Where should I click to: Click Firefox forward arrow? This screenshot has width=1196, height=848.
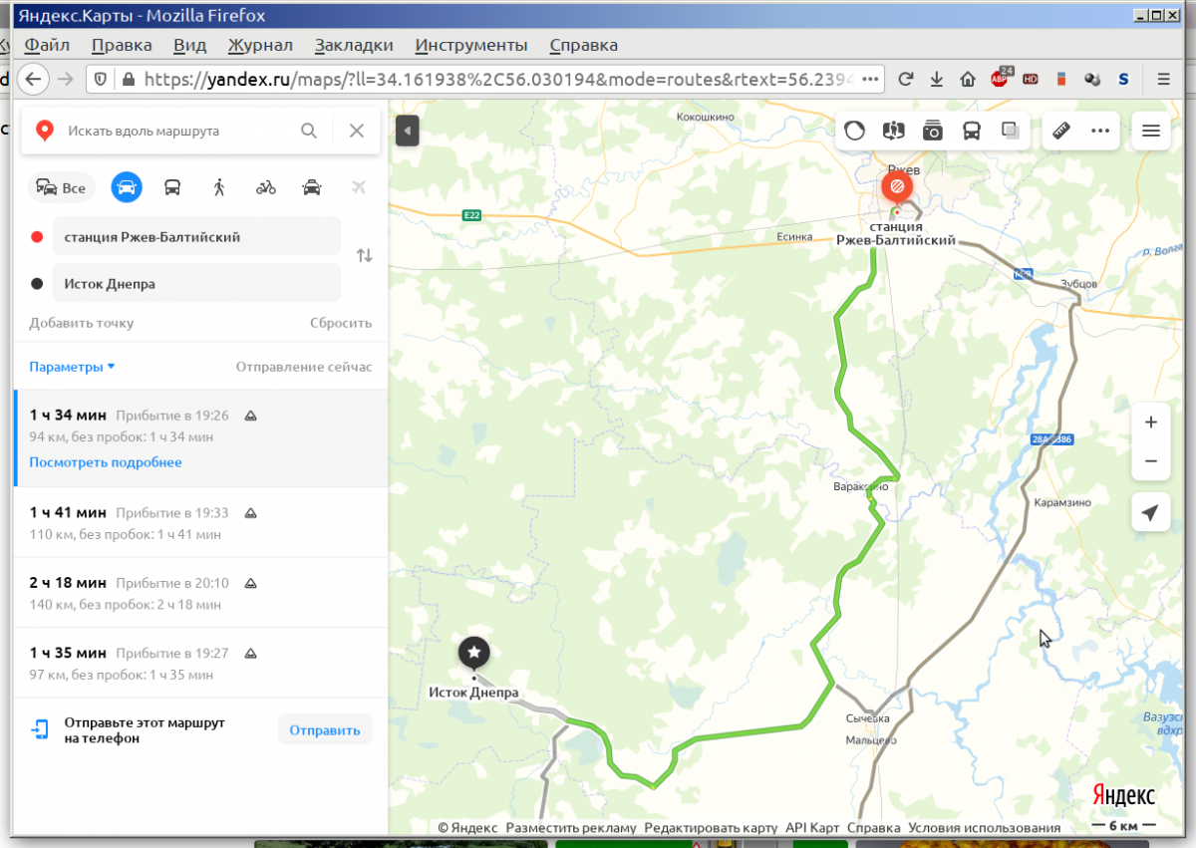(65, 79)
